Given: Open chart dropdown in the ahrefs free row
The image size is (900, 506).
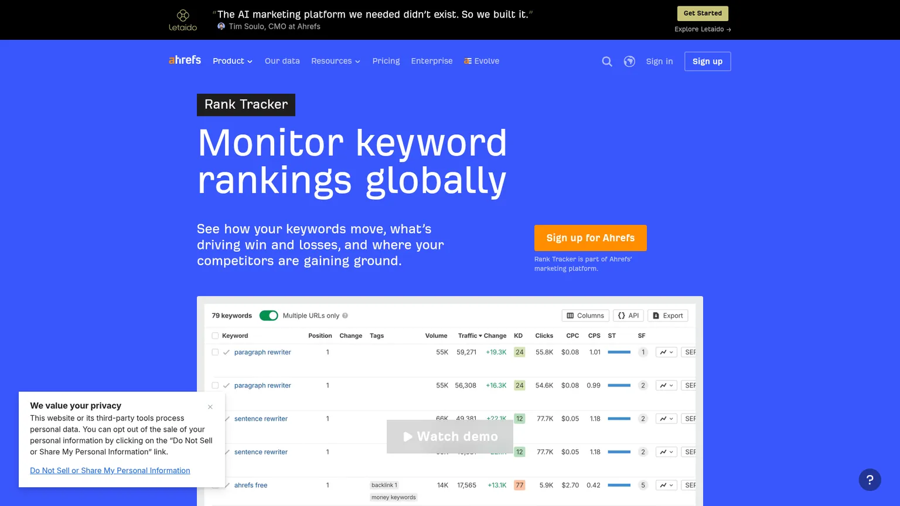Looking at the screenshot, I should pos(666,485).
